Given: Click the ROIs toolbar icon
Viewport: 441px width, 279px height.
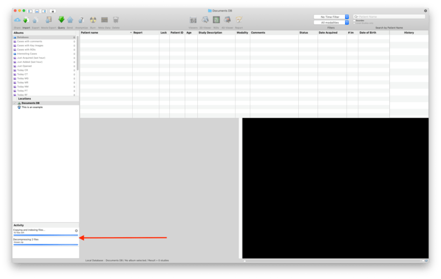Looking at the screenshot, I should 216,20.
